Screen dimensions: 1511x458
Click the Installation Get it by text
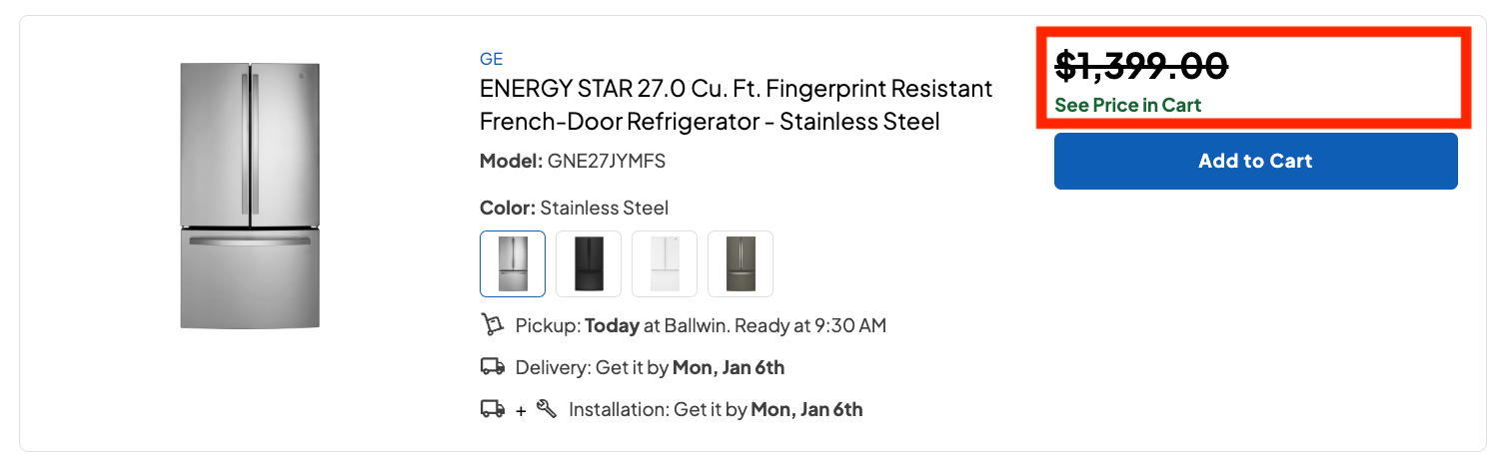(716, 409)
